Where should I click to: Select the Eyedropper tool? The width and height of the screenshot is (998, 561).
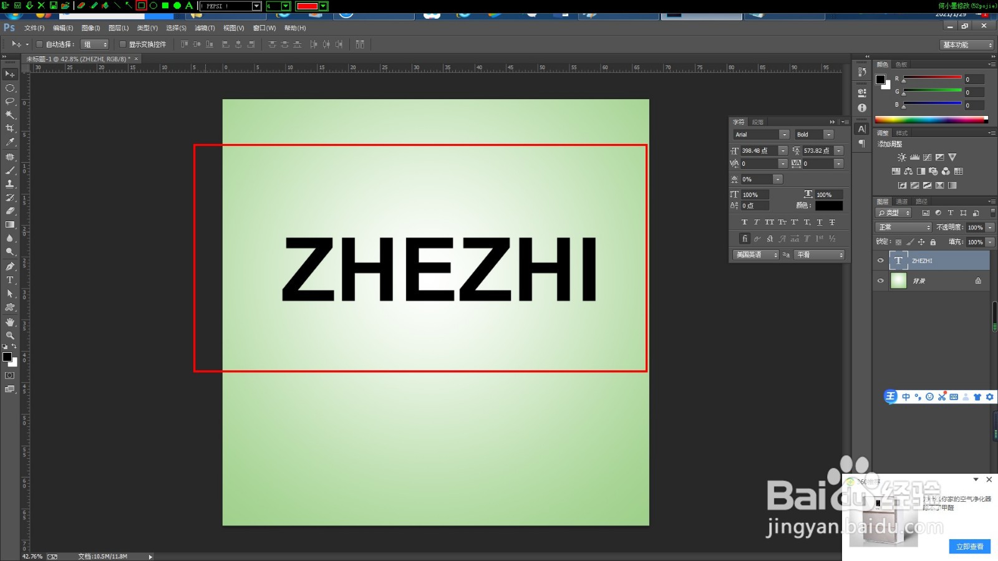click(10, 143)
